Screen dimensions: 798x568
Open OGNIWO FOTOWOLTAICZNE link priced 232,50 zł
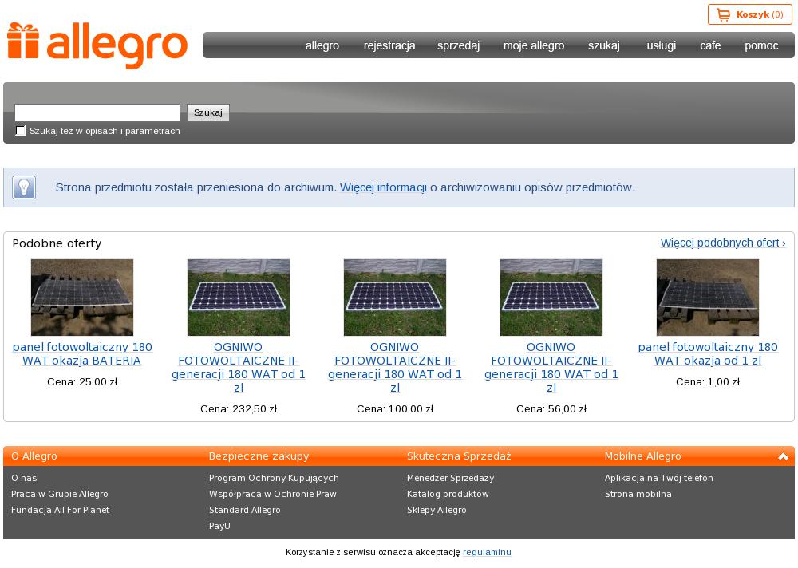[238, 368]
